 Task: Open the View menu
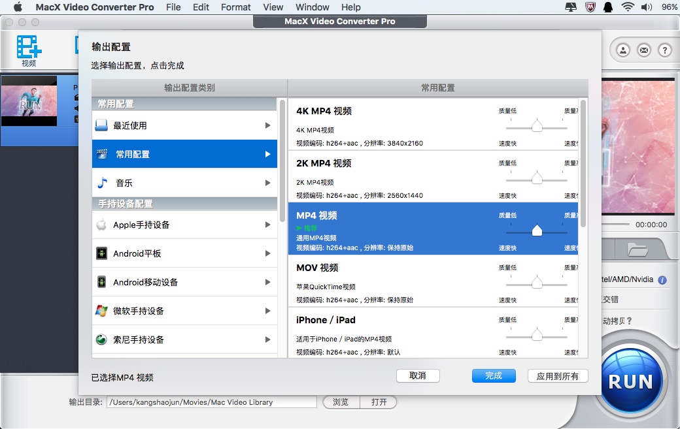click(x=273, y=7)
